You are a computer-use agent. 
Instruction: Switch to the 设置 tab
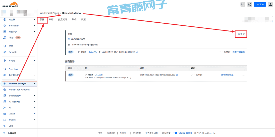click(84, 20)
